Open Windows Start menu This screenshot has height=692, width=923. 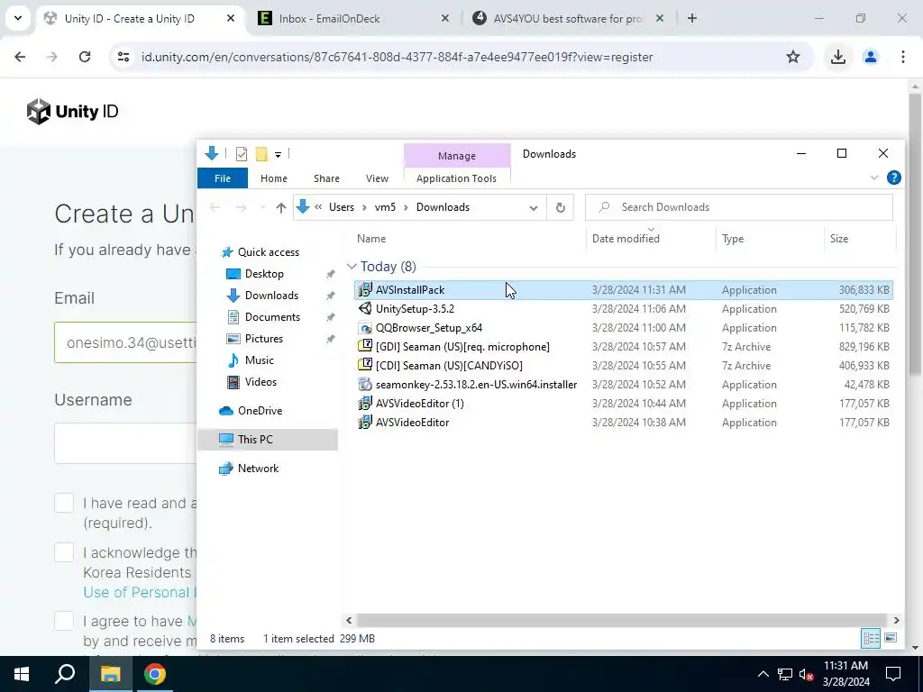pyautogui.click(x=22, y=674)
